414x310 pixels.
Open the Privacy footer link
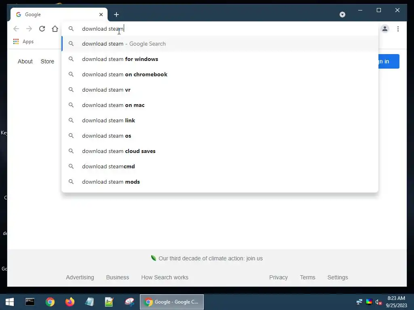pyautogui.click(x=278, y=277)
